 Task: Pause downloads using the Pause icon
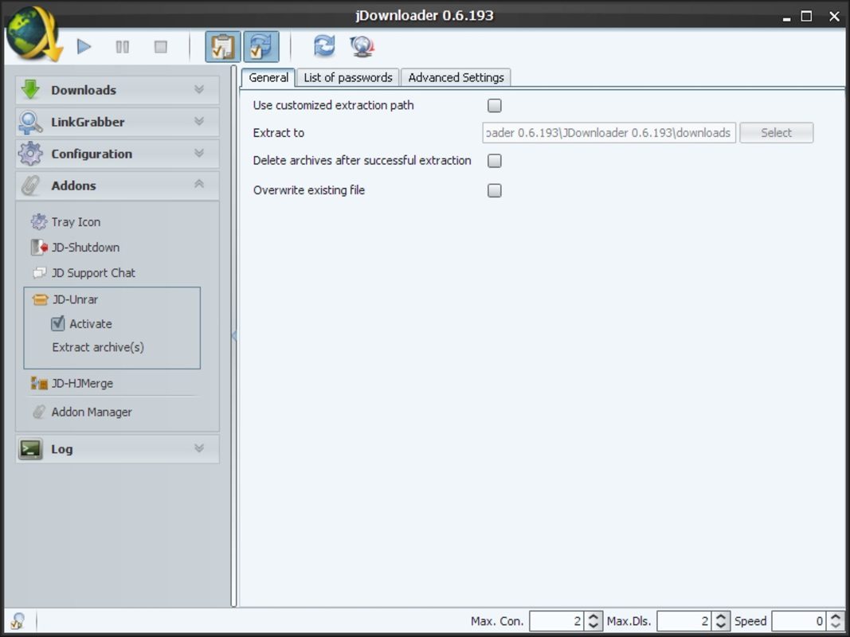click(x=123, y=46)
